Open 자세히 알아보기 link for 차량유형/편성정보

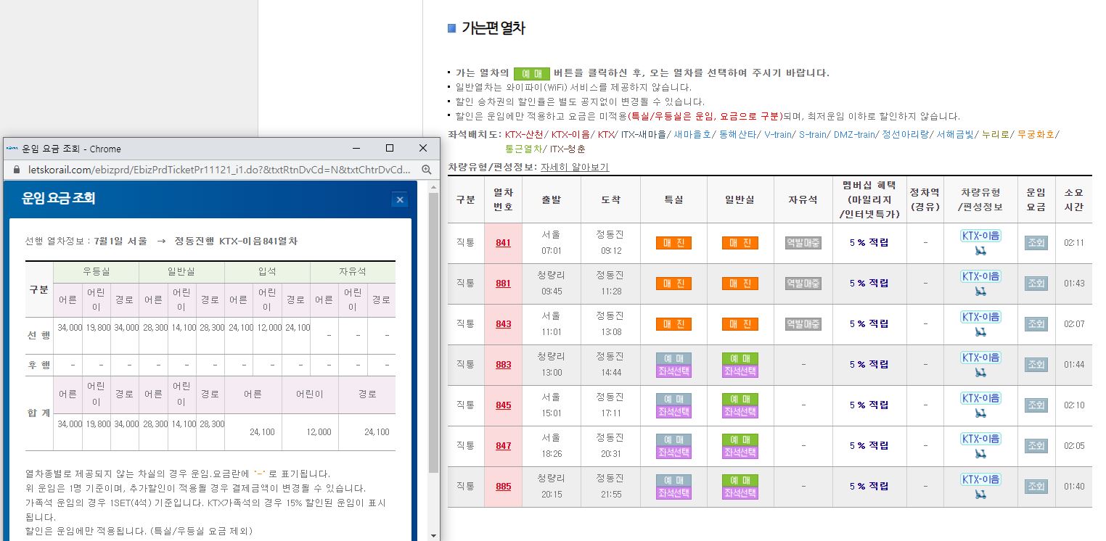click(575, 167)
